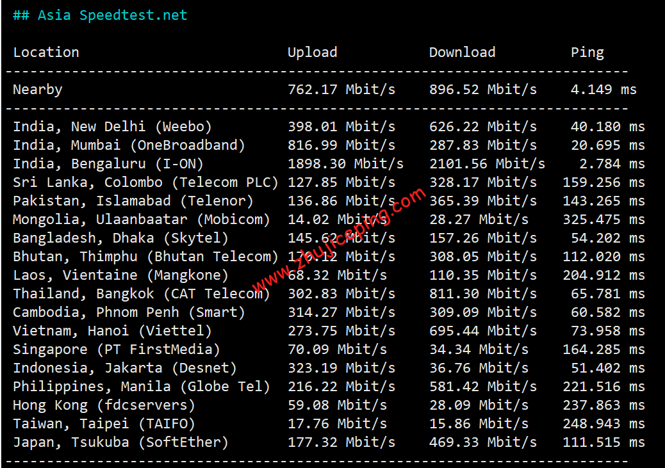665x468 pixels.
Task: Click Colombo download '328.17 Mbit/s'
Action: [483, 182]
